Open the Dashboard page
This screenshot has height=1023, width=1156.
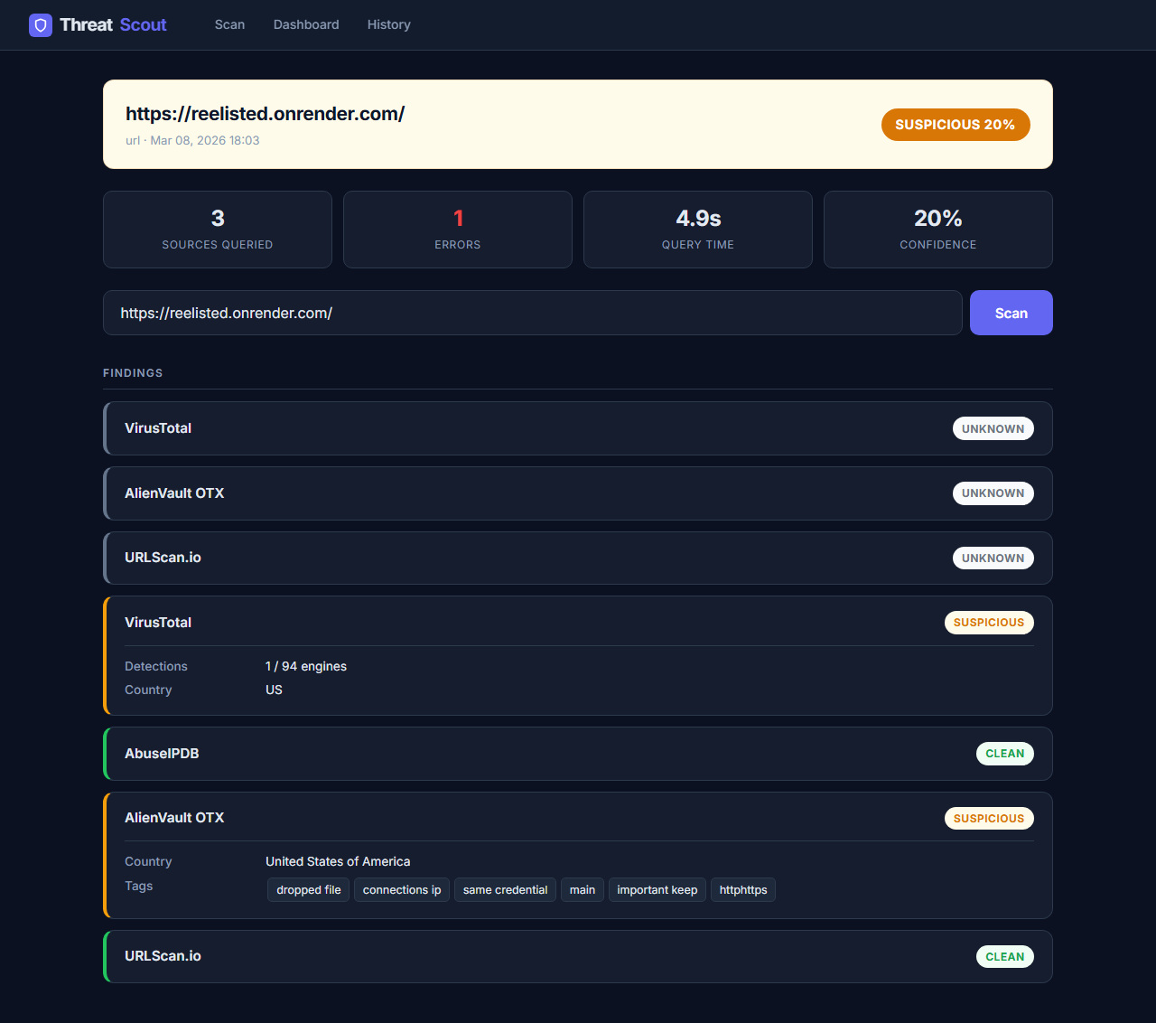(x=306, y=24)
